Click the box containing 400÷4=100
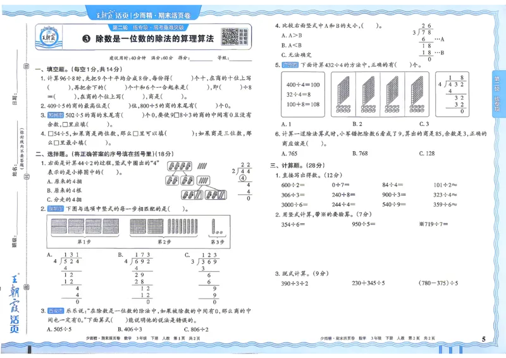 [303, 94]
